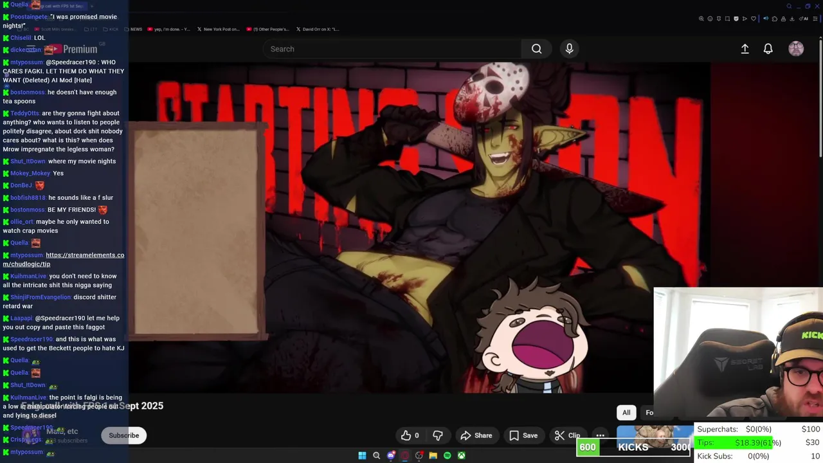This screenshot has width=823, height=463.
Task: Open the AI toolbar button
Action: pyautogui.click(x=804, y=19)
